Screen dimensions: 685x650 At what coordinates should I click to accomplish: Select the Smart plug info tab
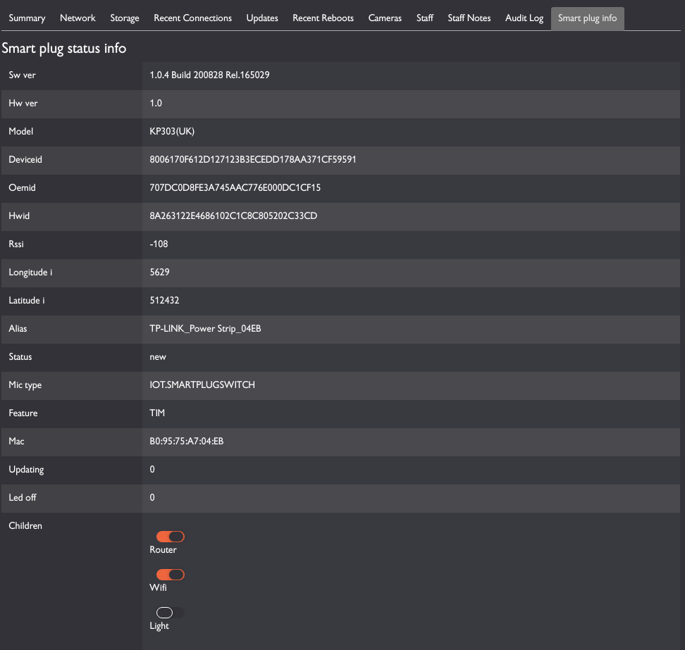(587, 18)
